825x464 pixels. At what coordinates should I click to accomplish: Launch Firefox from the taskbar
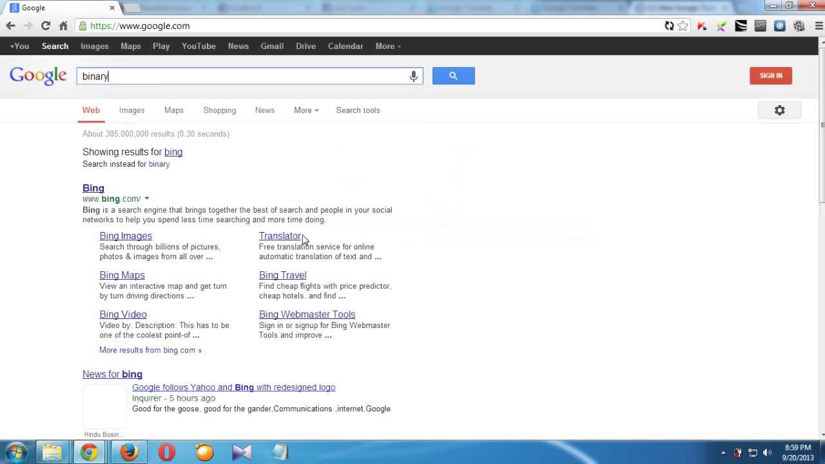click(129, 452)
